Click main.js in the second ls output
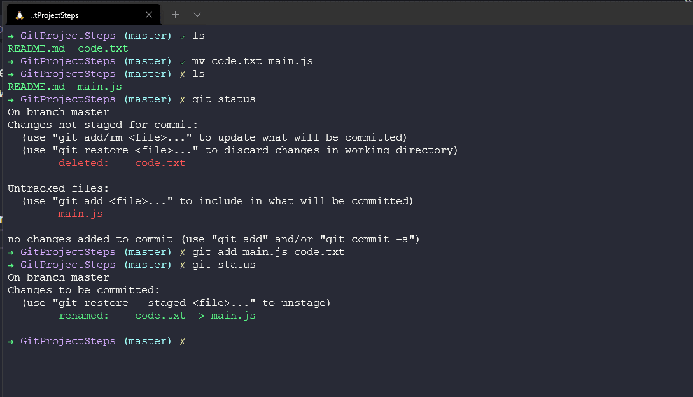Viewport: 693px width, 397px height. (x=99, y=87)
